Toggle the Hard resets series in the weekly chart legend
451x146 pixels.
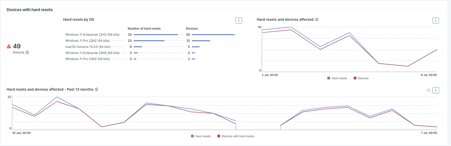pos(337,78)
